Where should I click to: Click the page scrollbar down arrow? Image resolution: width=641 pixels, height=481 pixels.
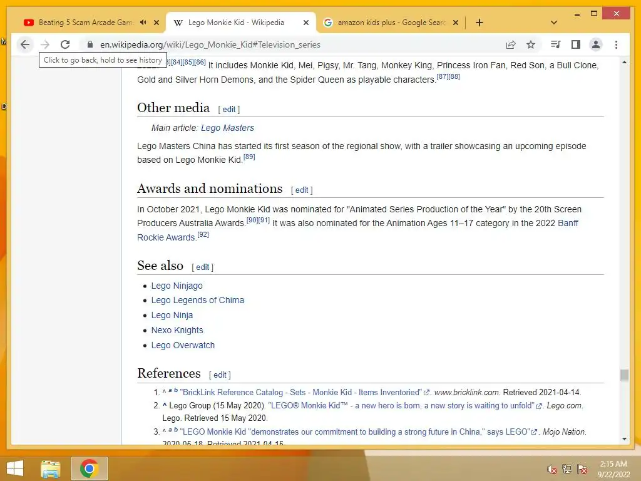point(624,439)
